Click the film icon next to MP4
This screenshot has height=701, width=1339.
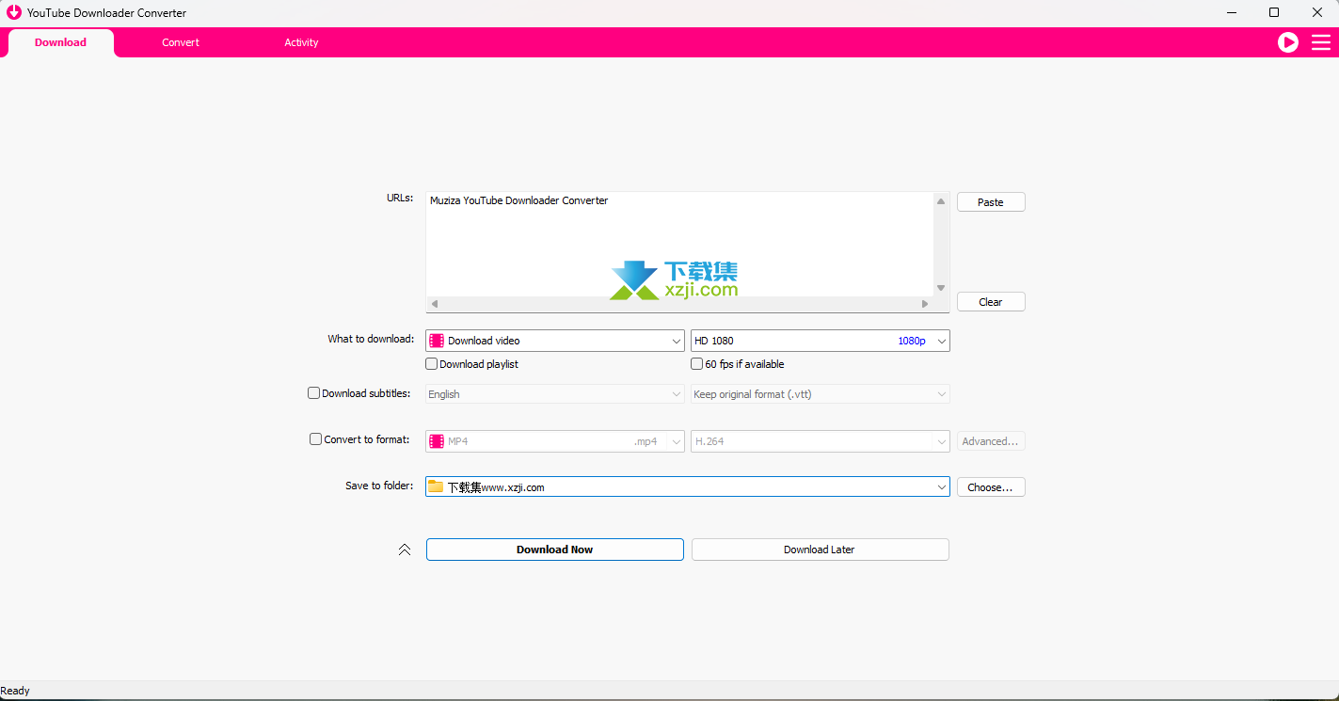[x=437, y=441]
